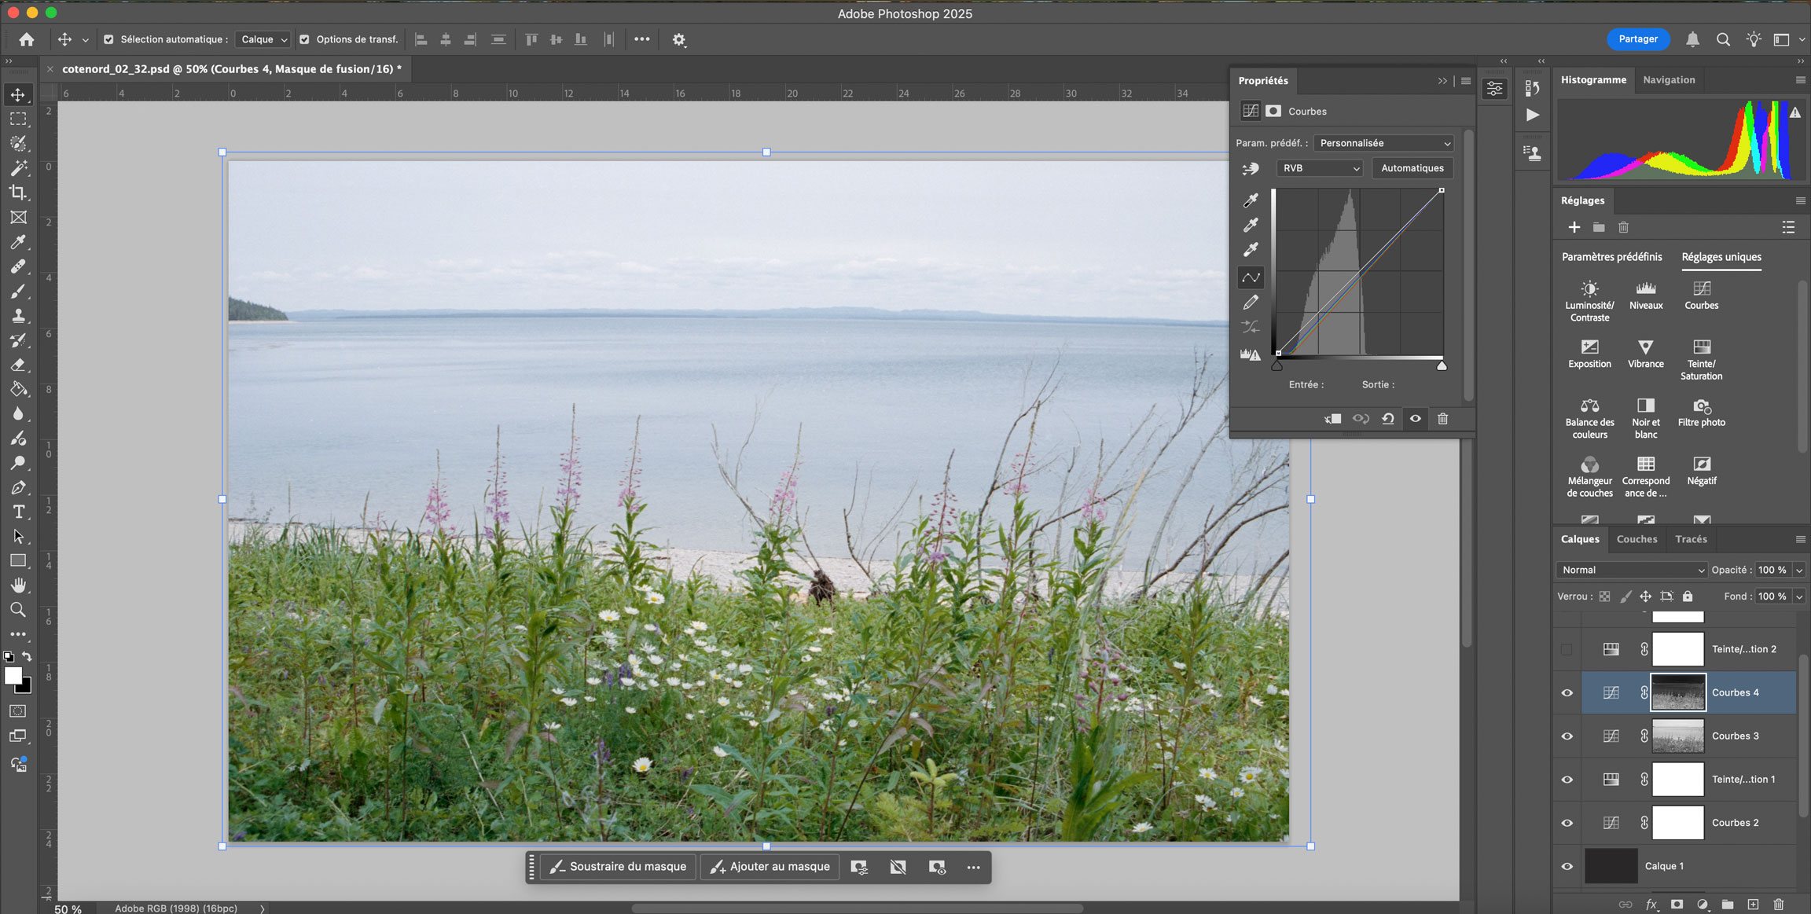Hide the Courbes 3 layer

click(x=1567, y=736)
